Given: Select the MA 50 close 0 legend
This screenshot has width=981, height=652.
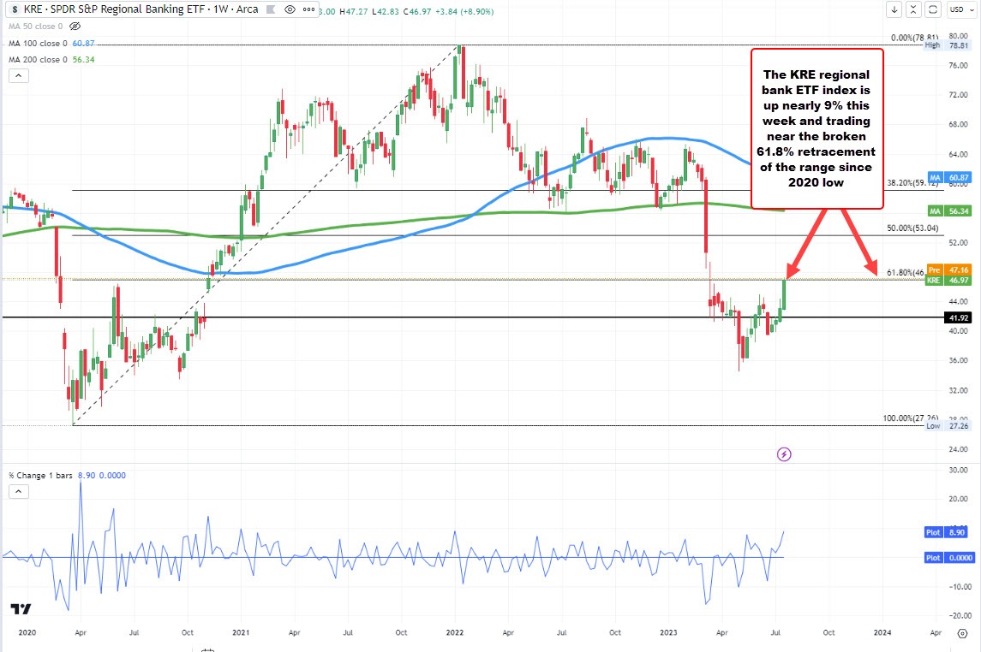Looking at the screenshot, I should (36, 27).
